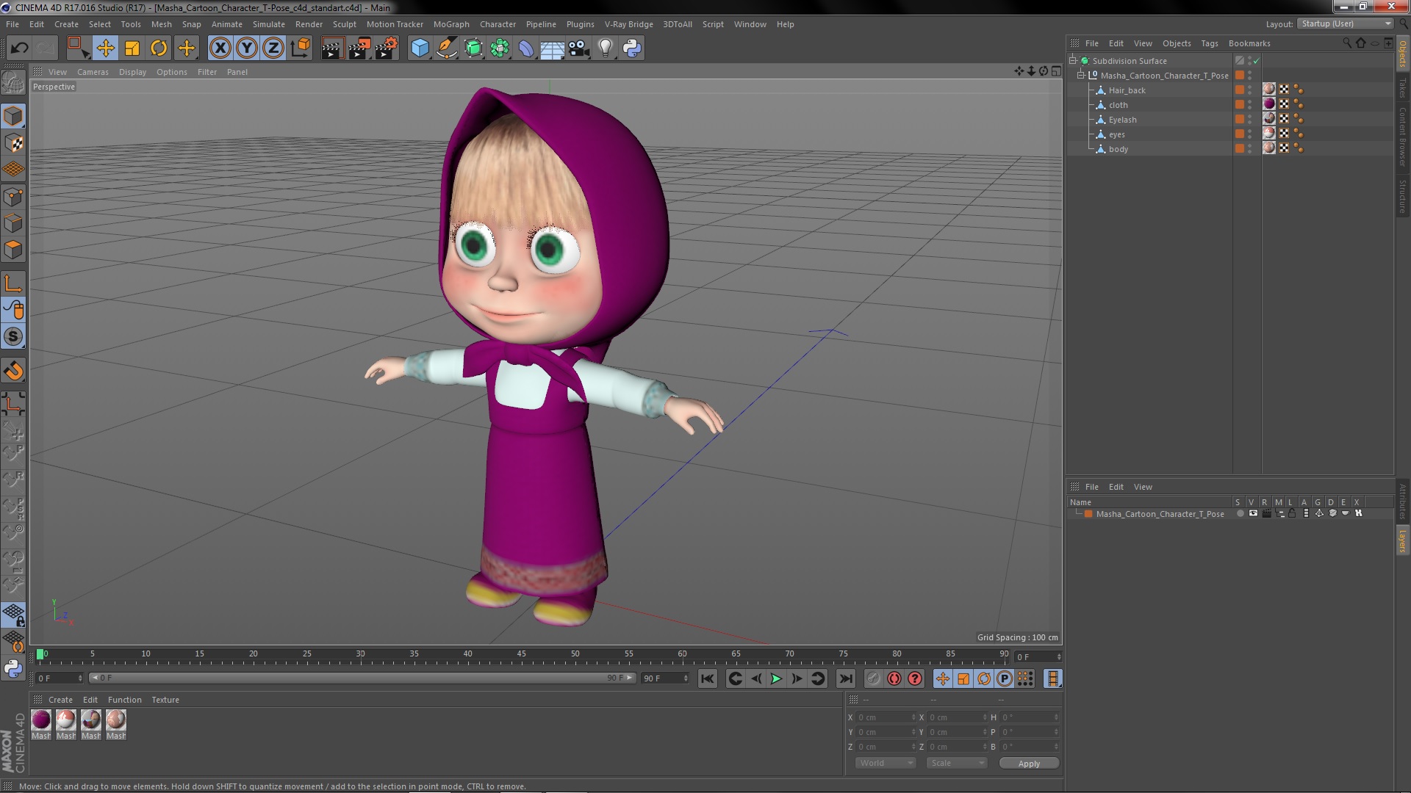This screenshot has height=793, width=1411.
Task: Open the Simulate menu
Action: pos(268,24)
